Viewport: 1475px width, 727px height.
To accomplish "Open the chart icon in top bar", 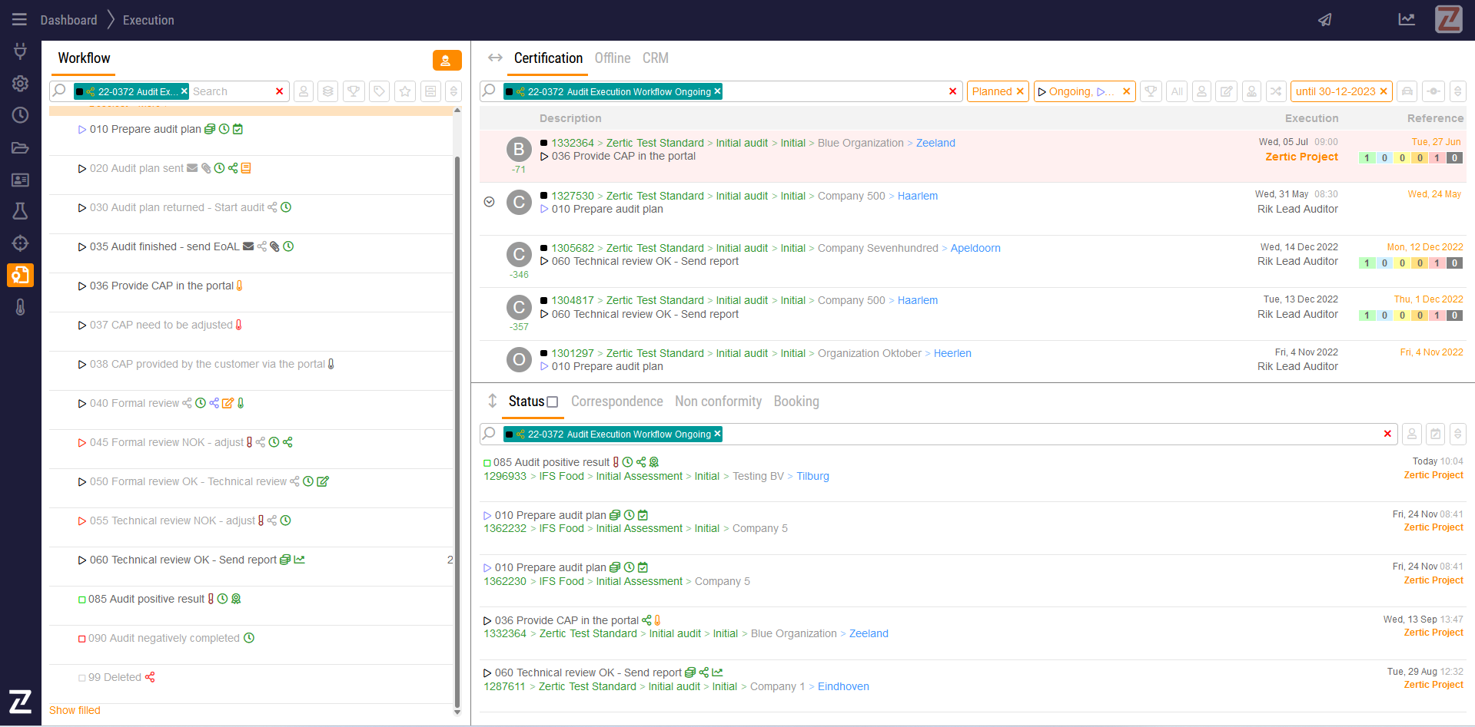I will (x=1407, y=20).
